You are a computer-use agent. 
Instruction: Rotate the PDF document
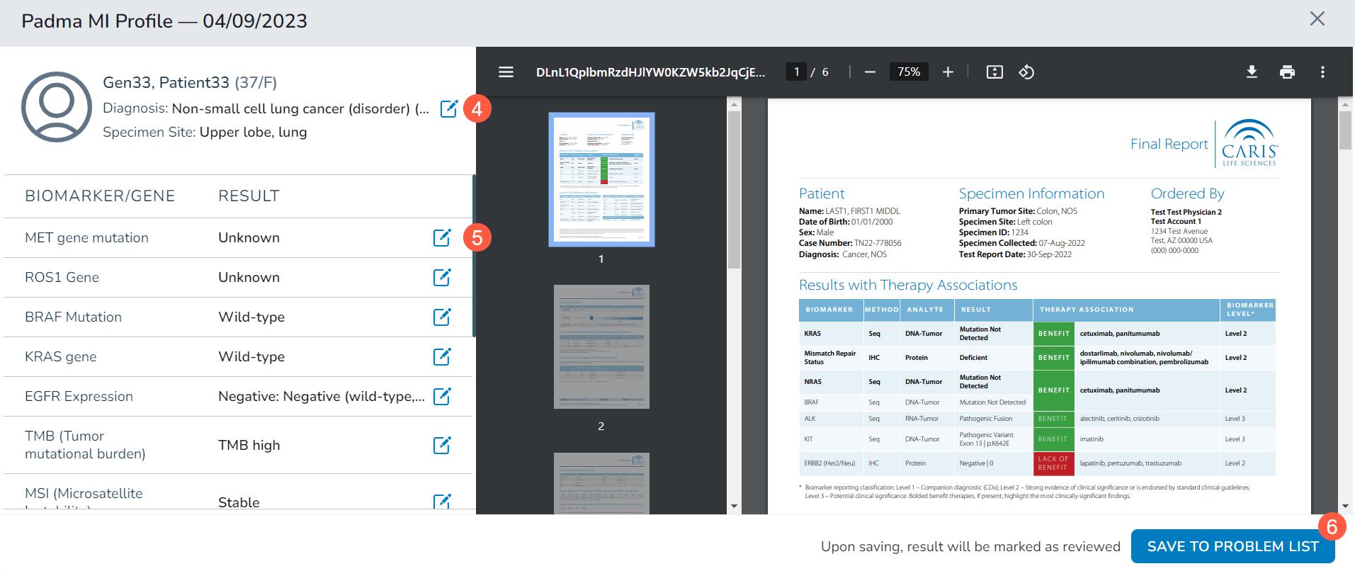click(x=1026, y=72)
